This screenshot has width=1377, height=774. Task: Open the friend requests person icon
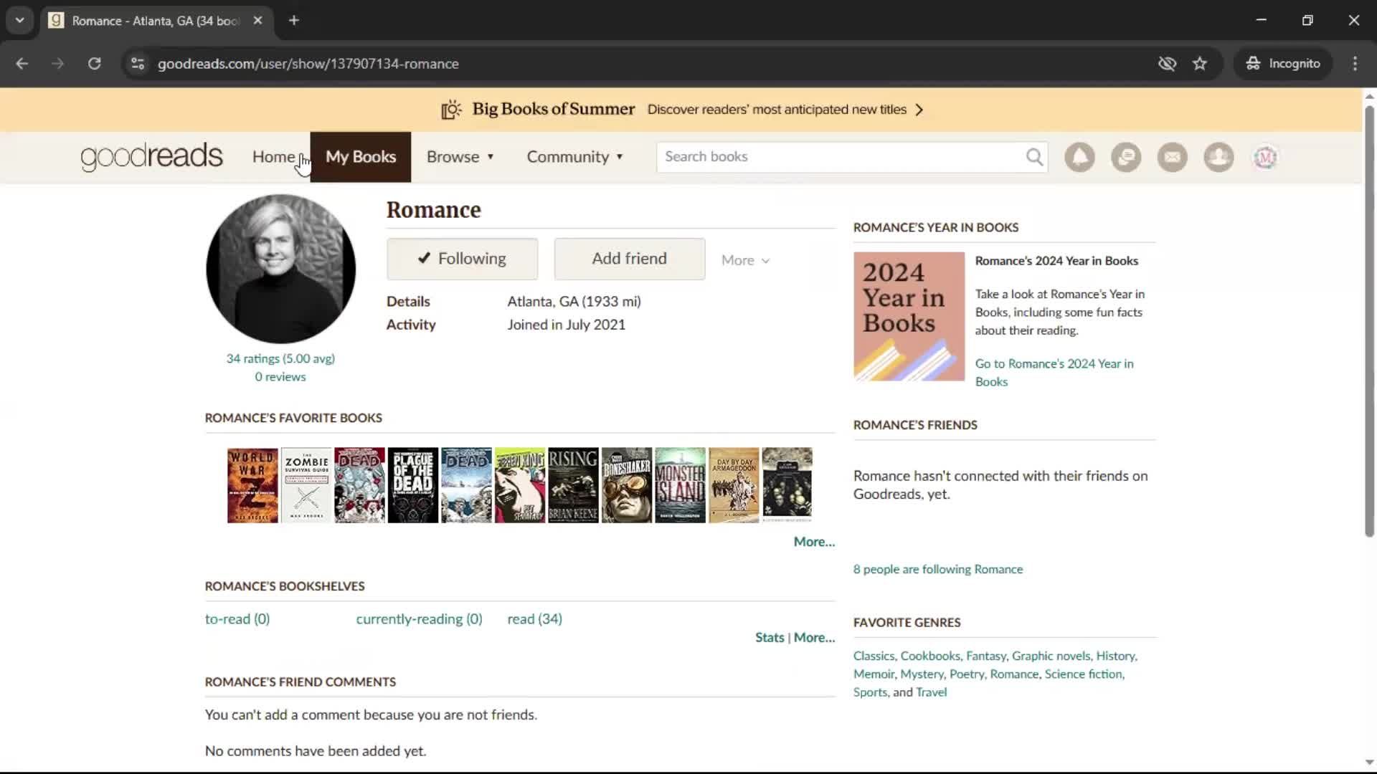pyautogui.click(x=1219, y=157)
